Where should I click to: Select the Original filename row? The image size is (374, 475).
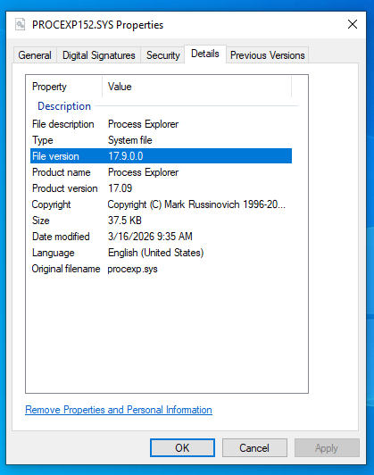pos(161,269)
